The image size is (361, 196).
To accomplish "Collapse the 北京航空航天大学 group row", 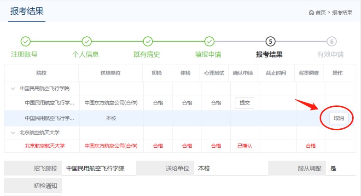I will click(x=12, y=133).
